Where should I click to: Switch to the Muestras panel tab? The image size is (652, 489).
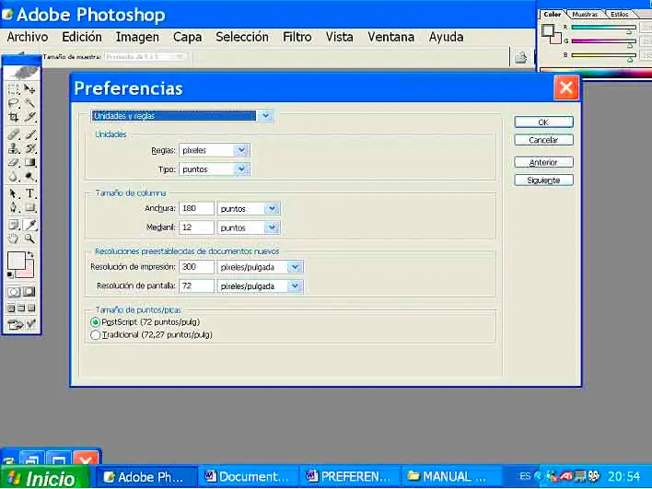click(x=585, y=14)
